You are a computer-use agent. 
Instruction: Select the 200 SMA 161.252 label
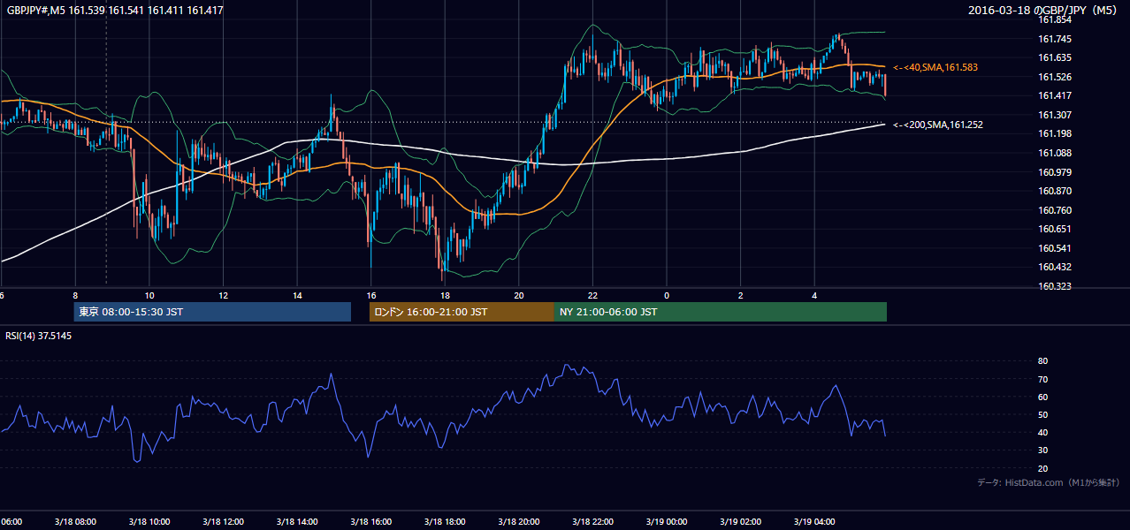pos(938,125)
